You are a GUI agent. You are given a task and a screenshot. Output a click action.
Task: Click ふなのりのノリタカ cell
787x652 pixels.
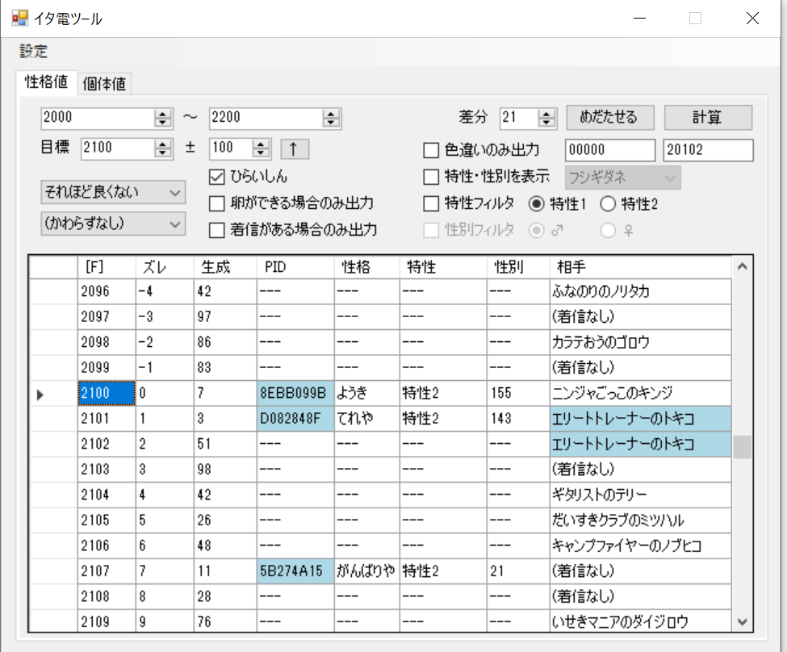[x=640, y=291]
